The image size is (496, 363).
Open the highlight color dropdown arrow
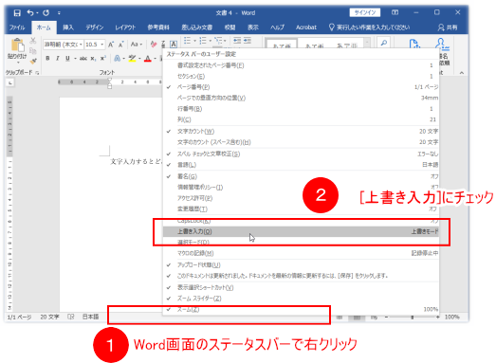[139, 59]
